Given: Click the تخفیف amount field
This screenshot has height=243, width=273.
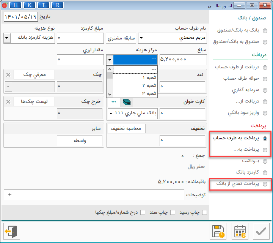Looking at the screenshot, I should point(182,141).
